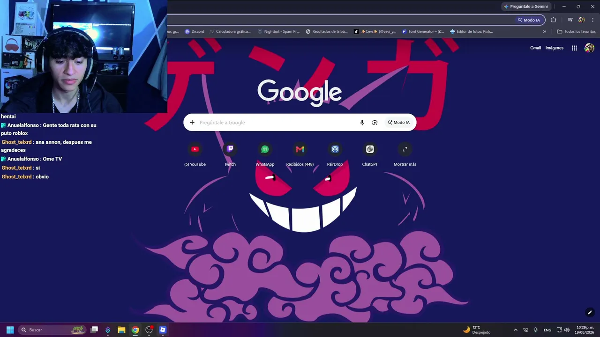Open Roblox from the taskbar

[163, 330]
